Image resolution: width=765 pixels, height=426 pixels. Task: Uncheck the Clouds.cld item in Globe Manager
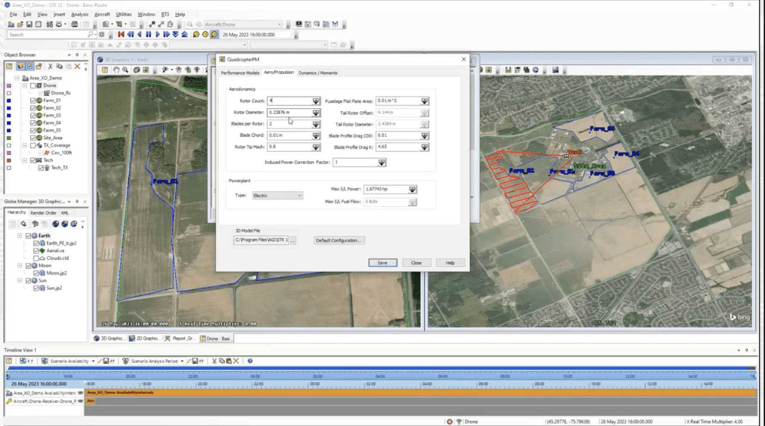pyautogui.click(x=37, y=258)
